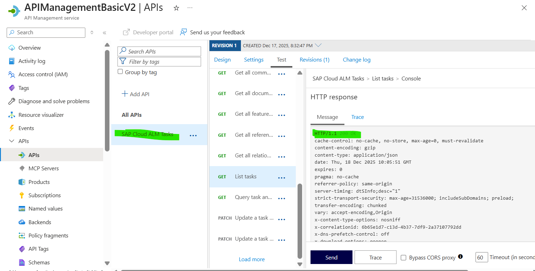Click the operations list scrollbar thumb
Screen dimensions: 535x271
click(x=300, y=221)
